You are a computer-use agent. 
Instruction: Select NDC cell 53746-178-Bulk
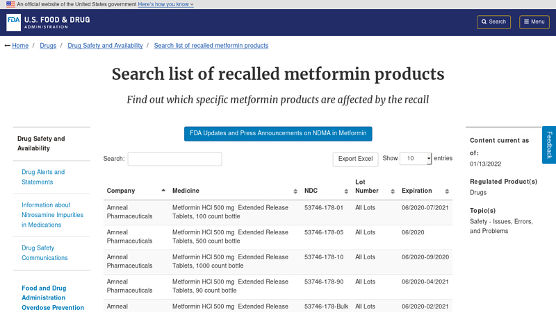click(326, 306)
